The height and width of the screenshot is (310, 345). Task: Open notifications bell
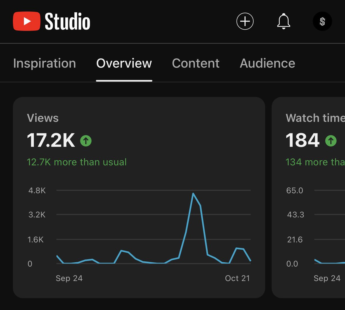[283, 21]
